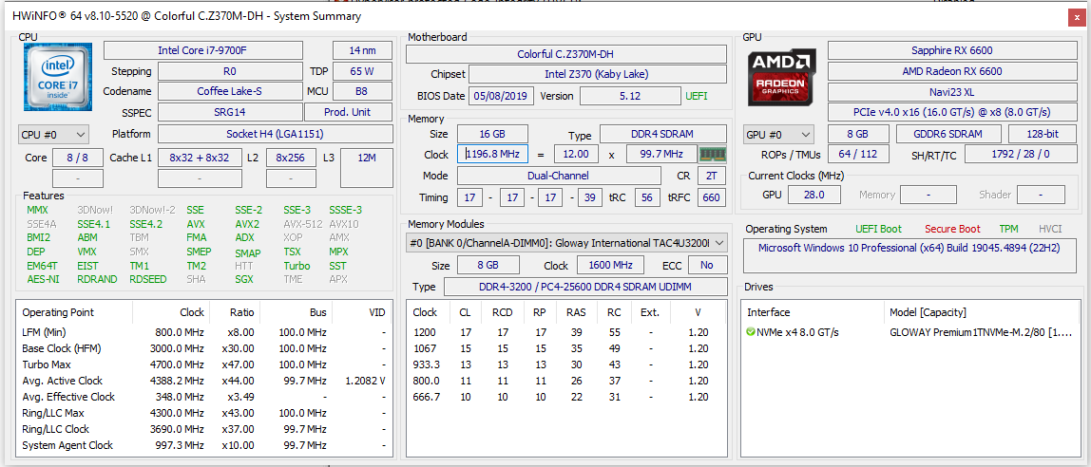
Task: Click the Model [Capacity] column header
Action: tap(928, 312)
